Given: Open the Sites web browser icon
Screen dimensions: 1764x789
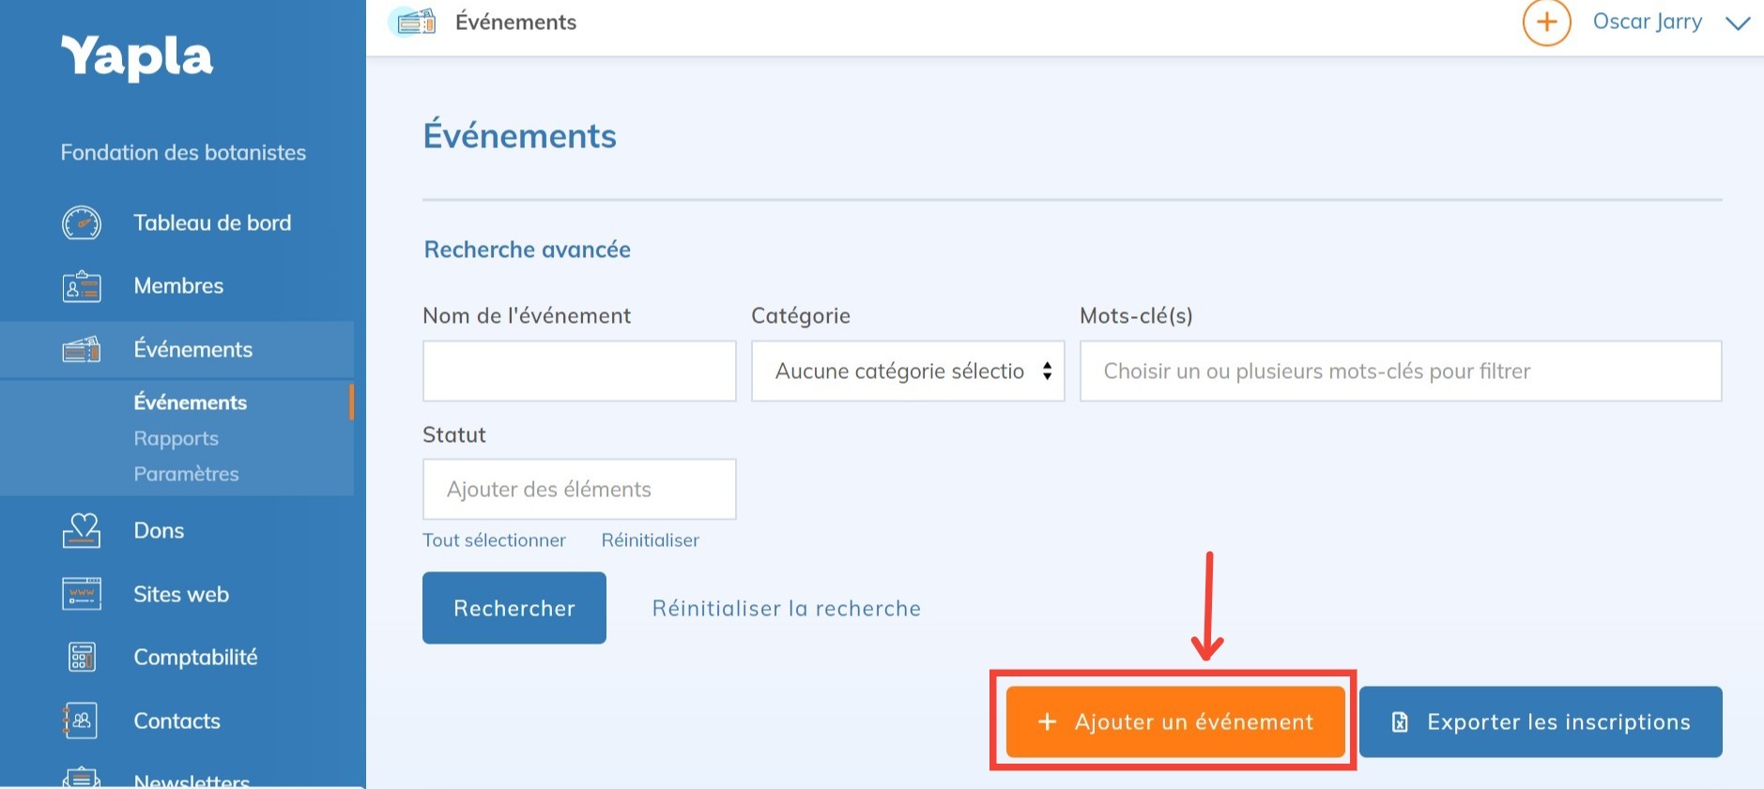Looking at the screenshot, I should pos(82,594).
